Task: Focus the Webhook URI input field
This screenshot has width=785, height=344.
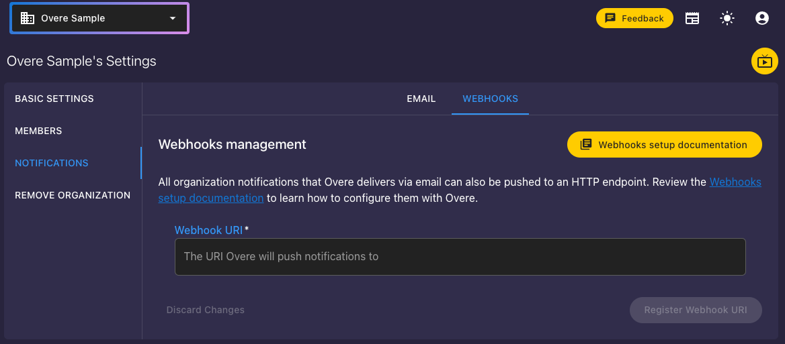Action: [x=460, y=257]
